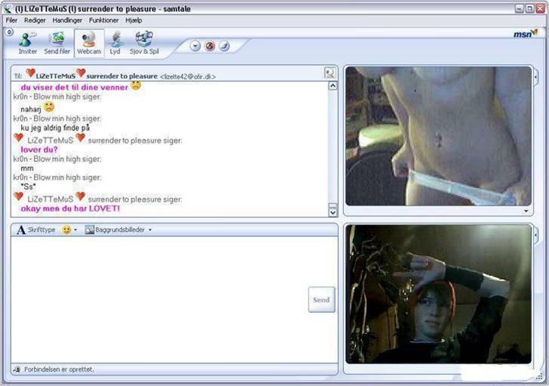The height and width of the screenshot is (386, 549).
Task: Open the options arrow below the upper video panel
Action: [x=526, y=211]
